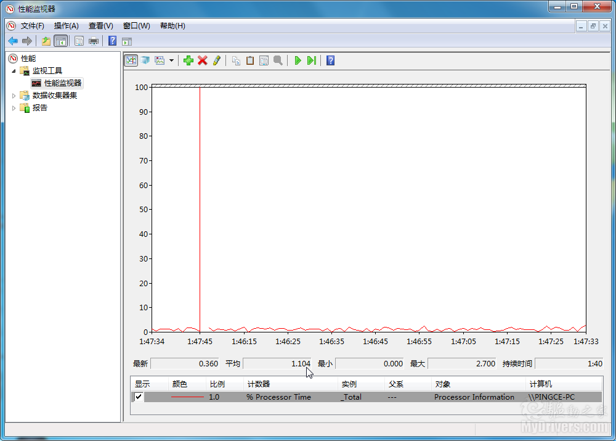Toggle the Highlight pen tool
Viewport: 616px width, 441px height.
pos(216,60)
